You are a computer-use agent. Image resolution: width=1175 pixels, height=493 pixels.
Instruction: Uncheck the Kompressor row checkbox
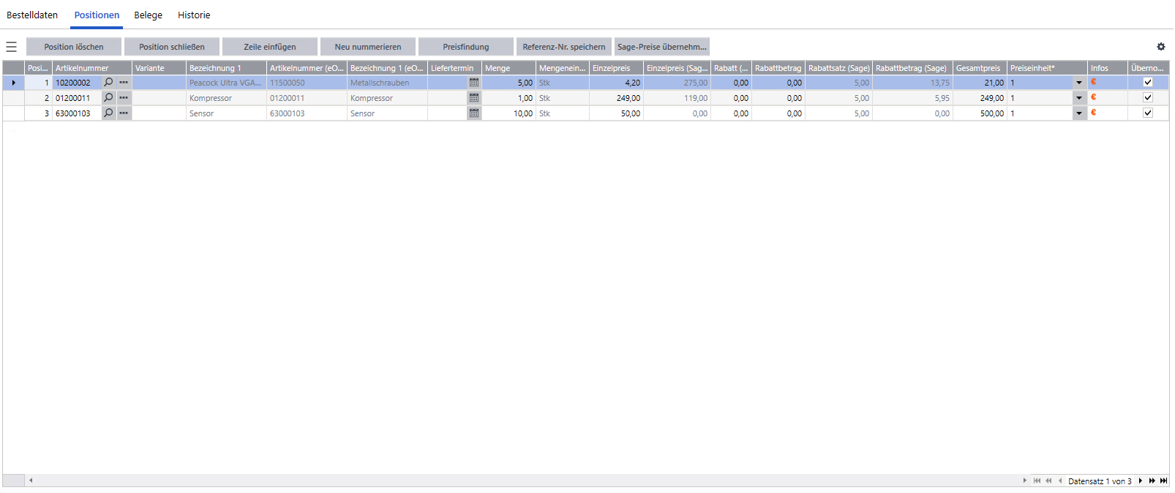[1148, 98]
